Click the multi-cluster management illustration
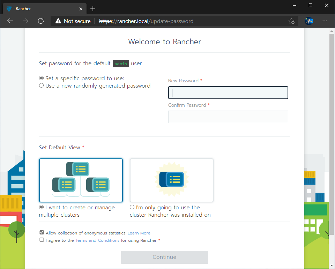The image size is (335, 269). point(81,180)
